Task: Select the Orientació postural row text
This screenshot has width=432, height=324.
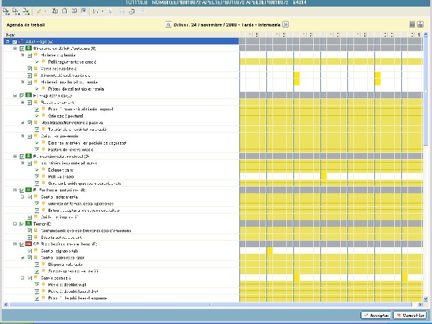Action: coord(65,116)
